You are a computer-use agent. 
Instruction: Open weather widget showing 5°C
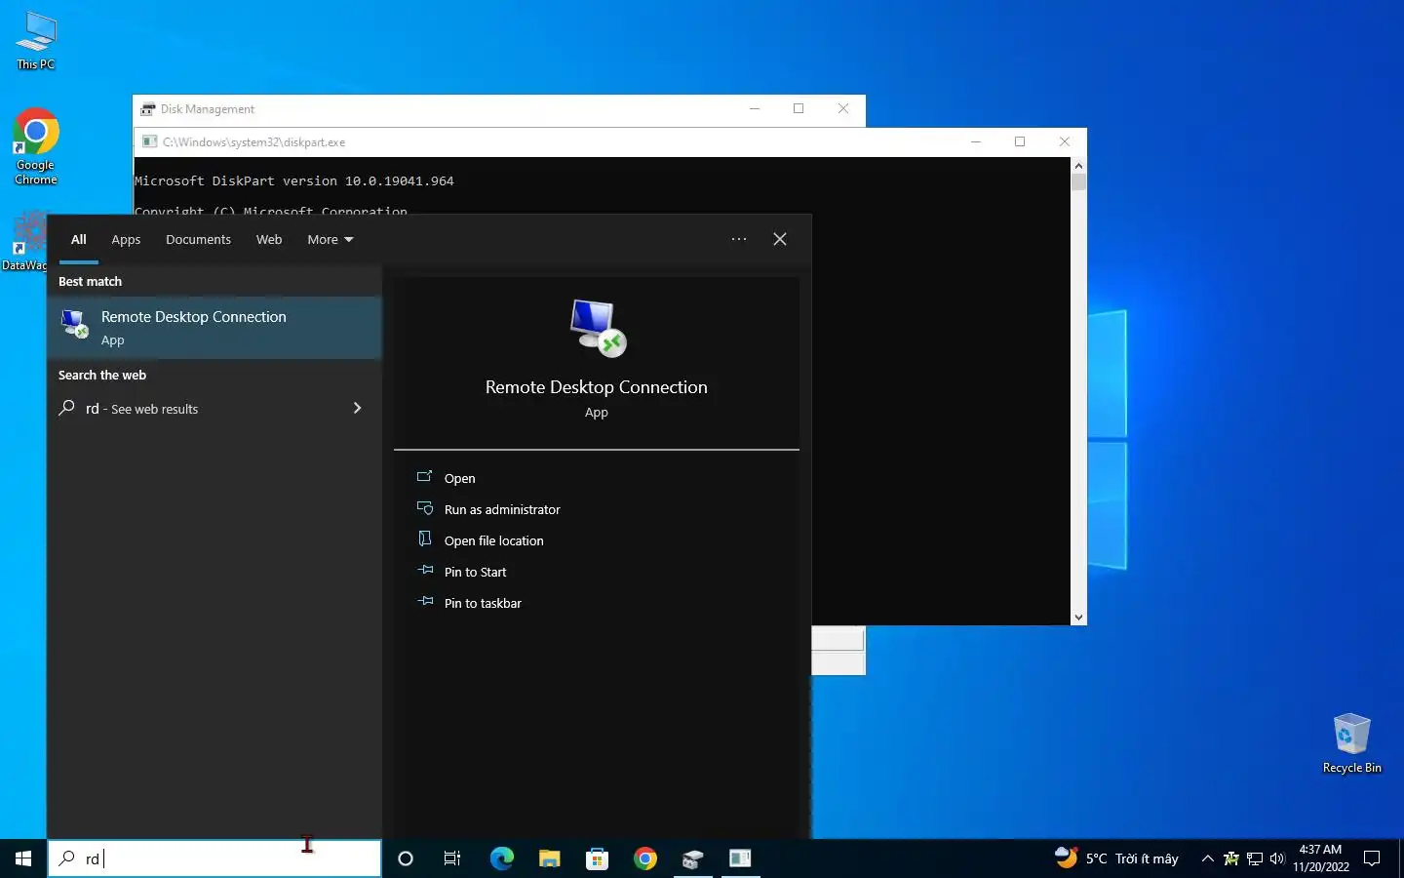(x=1117, y=858)
